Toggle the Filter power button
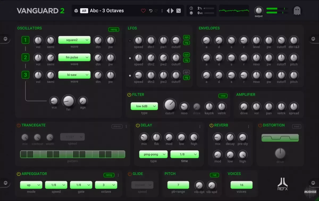This screenshot has width=319, height=201. pos(129,95)
